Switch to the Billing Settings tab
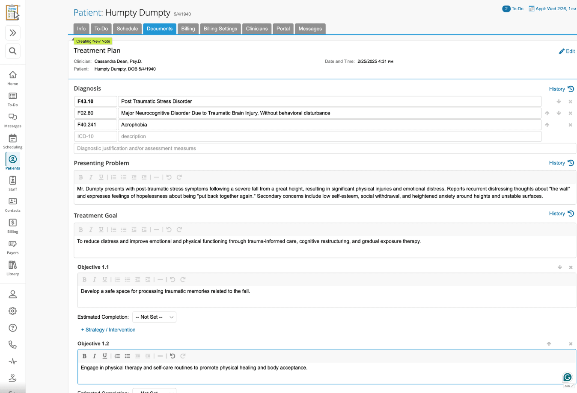Screen dimensions: 577x393 pos(220,29)
